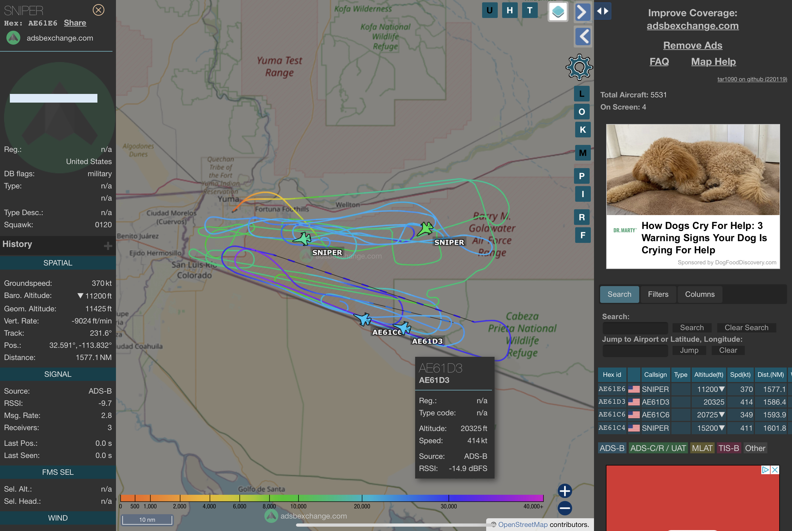The image size is (792, 531).
Task: Toggle the P map option button
Action: coord(582,176)
